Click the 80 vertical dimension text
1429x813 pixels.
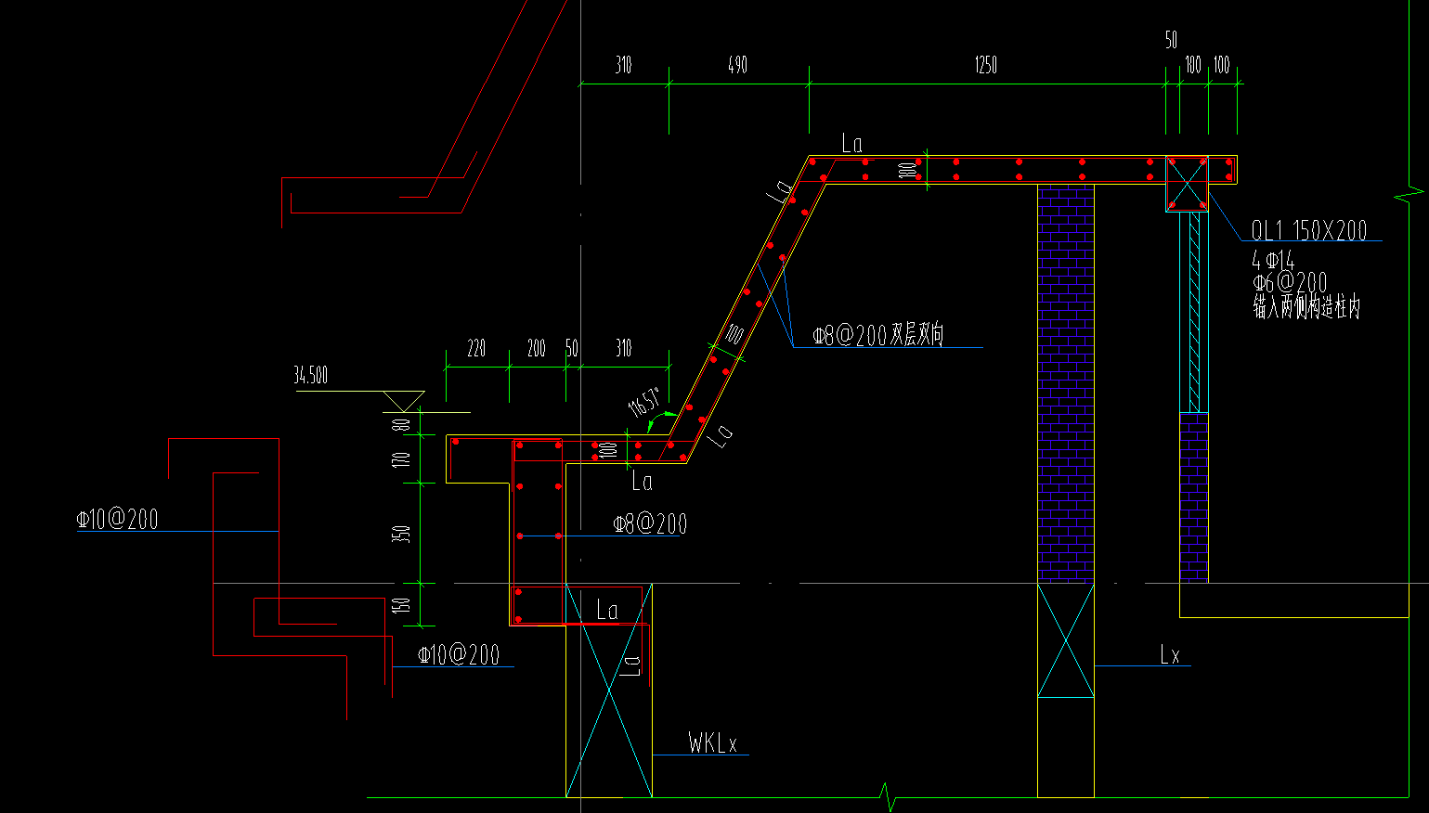pos(401,424)
